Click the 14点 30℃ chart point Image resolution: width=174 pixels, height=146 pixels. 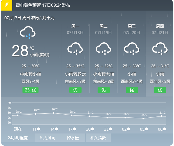click(54, 113)
